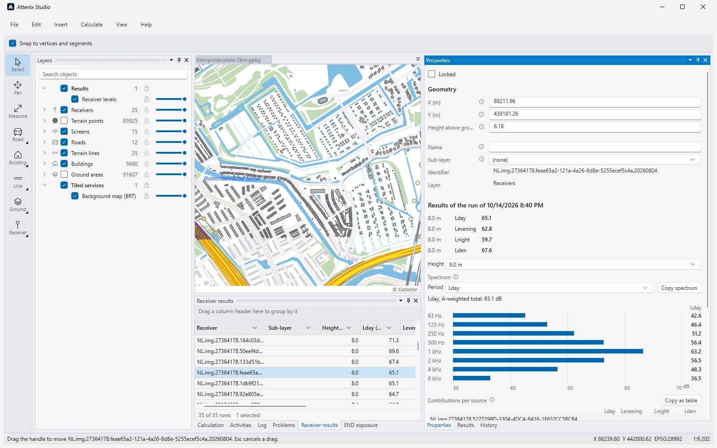Adjust the Terrain lines opacity slider

tap(171, 153)
